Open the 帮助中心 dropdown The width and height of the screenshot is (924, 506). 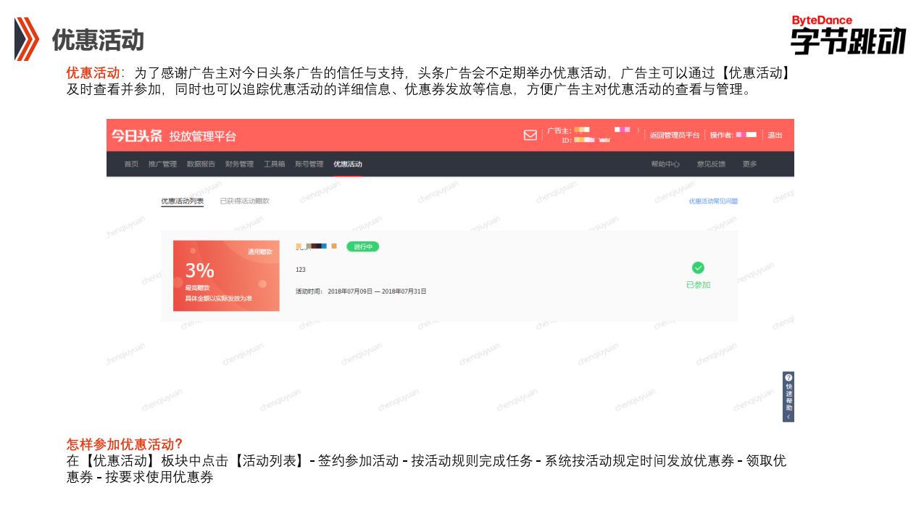(x=665, y=164)
